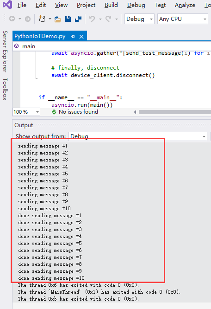Click the Navigate Forward arrow icon

[28, 19]
